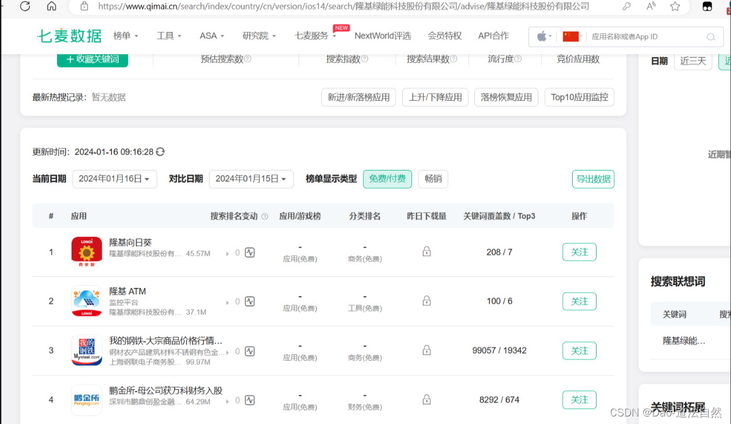
Task: Open the API合作 menu item
Action: tap(494, 36)
